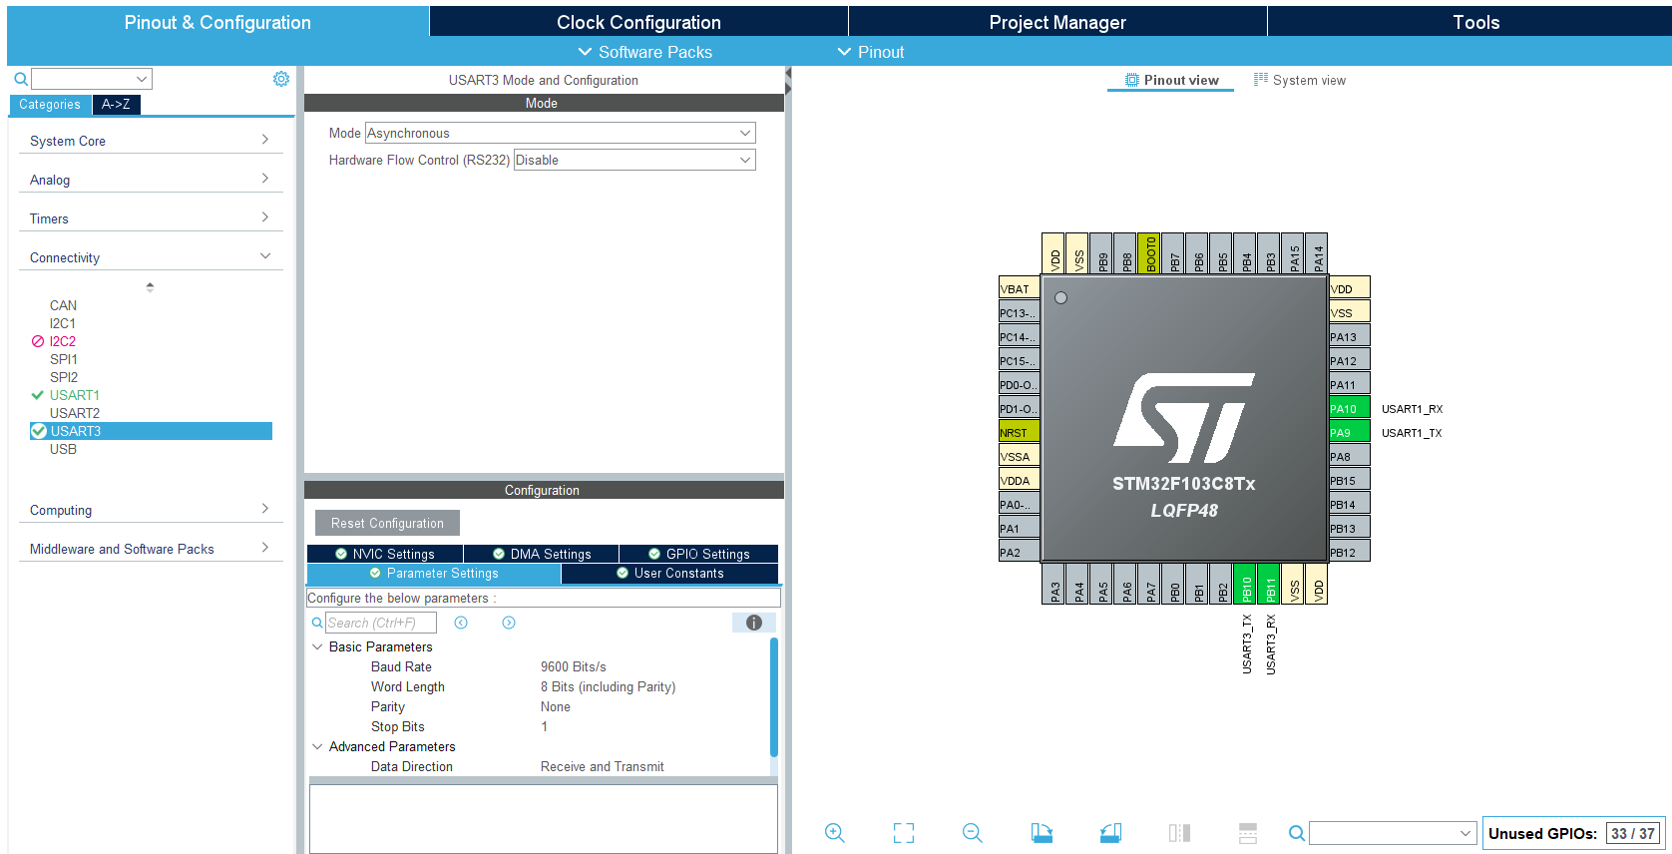The height and width of the screenshot is (854, 1672).
Task: Select the BOOT0 pin on the chip
Action: click(1150, 253)
